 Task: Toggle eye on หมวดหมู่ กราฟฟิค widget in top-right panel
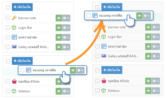coord(139,16)
